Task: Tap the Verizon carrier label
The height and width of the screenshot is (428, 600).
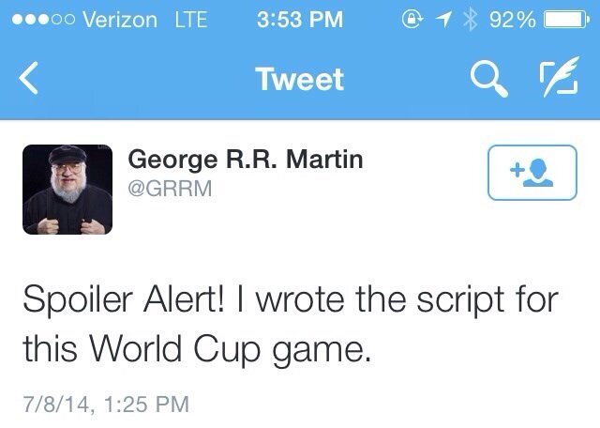Action: coord(118,20)
